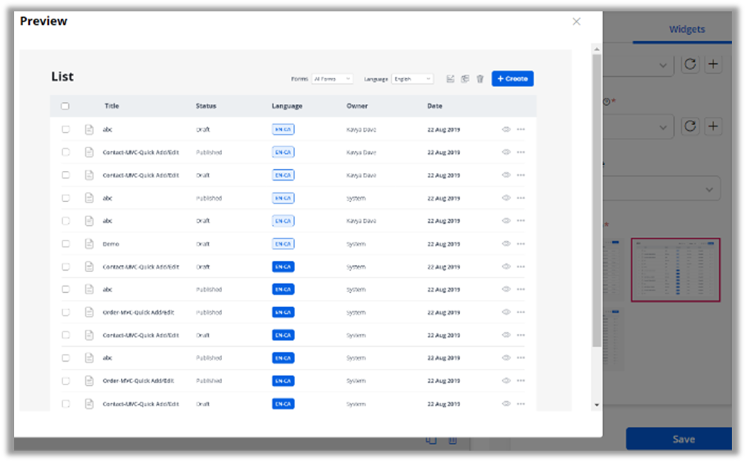The height and width of the screenshot is (462, 746).
Task: Check the box for the Demo row
Action: click(x=65, y=243)
